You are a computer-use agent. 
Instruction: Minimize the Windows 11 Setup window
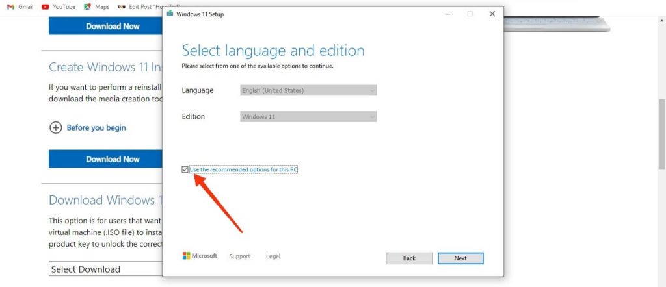tap(448, 14)
